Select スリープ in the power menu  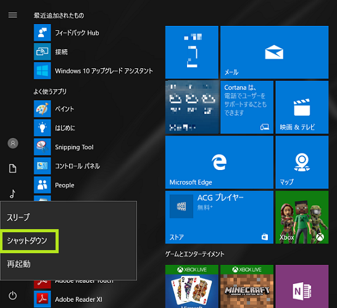[69, 217]
